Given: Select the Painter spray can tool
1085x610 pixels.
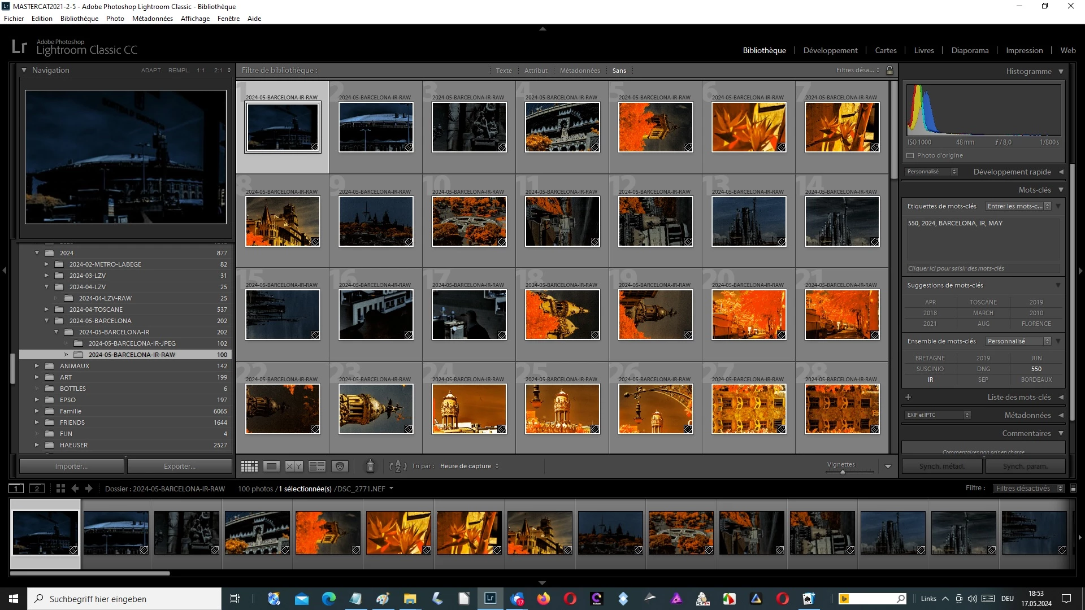Looking at the screenshot, I should (370, 466).
